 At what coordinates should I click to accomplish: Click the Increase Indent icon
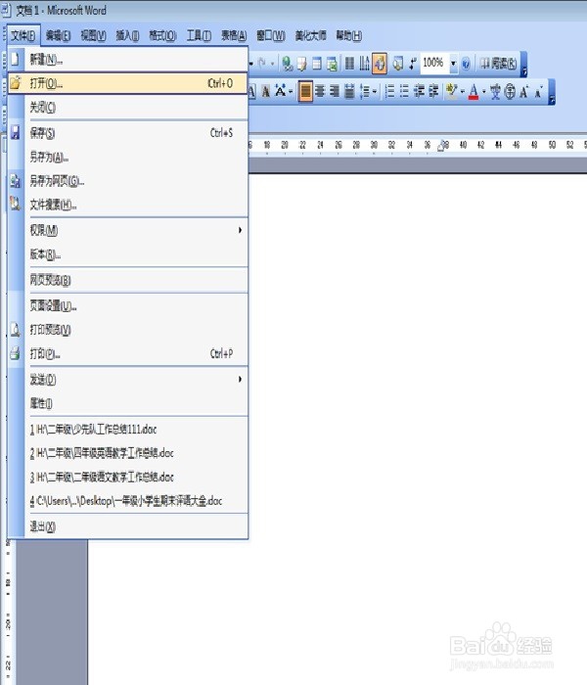tap(433, 92)
